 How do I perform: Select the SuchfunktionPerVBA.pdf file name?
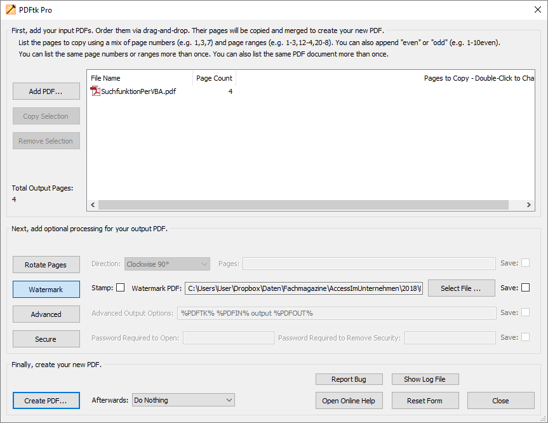tap(139, 91)
